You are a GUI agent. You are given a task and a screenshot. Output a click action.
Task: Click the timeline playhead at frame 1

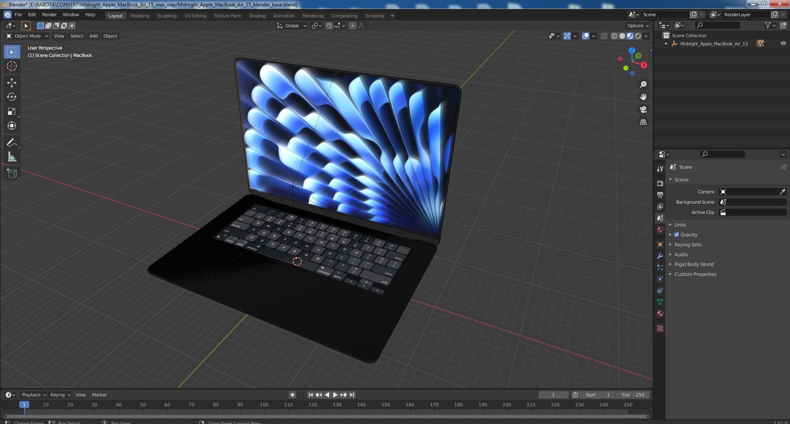coord(24,405)
